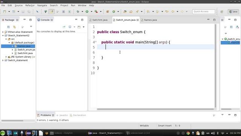Toggle Show Whitespace Characters icon
The image size is (241, 136).
69,12
